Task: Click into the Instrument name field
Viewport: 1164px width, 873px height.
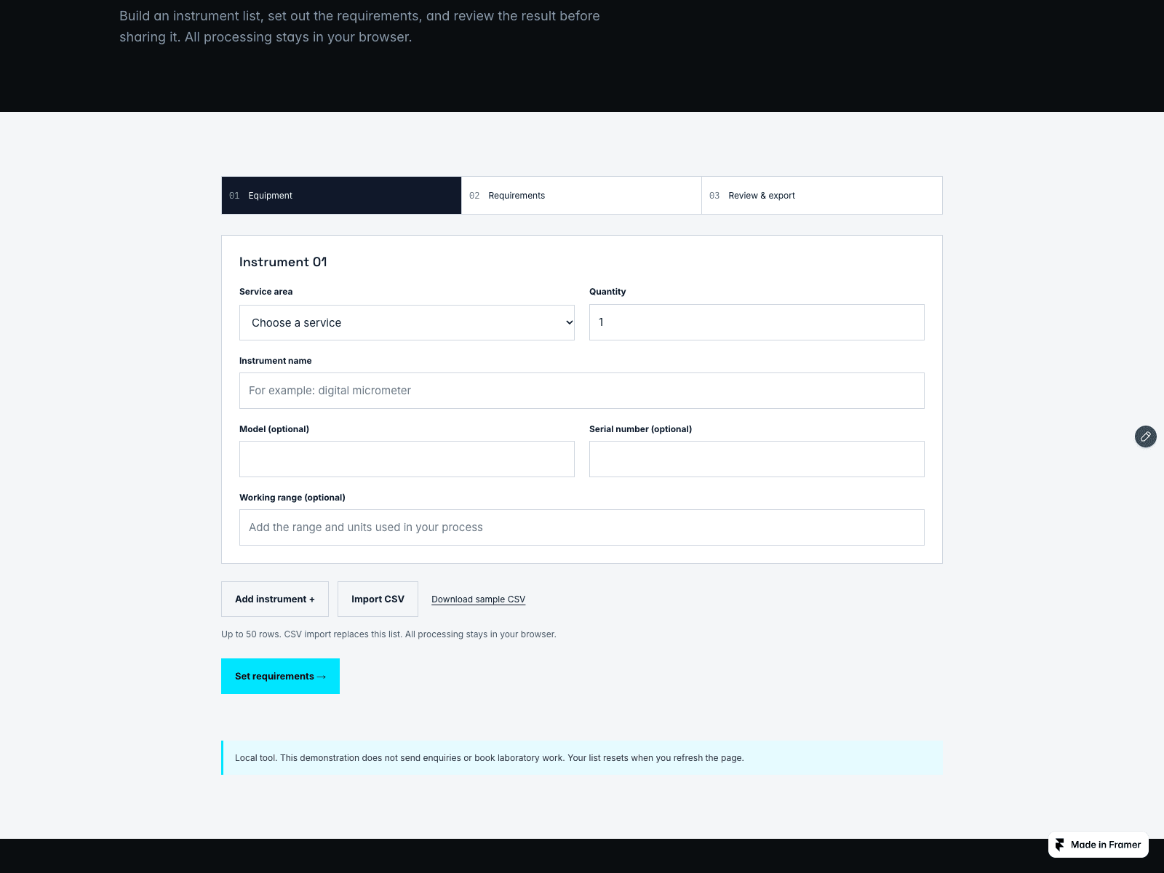Action: (x=582, y=391)
